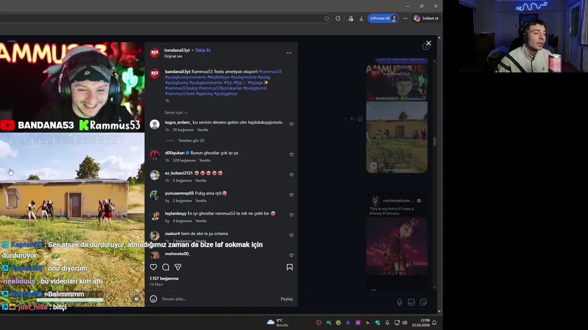Viewport: 588px width, 330px height.
Task: Open the rockmusicam Disney Princess reel
Action: [x=396, y=242]
